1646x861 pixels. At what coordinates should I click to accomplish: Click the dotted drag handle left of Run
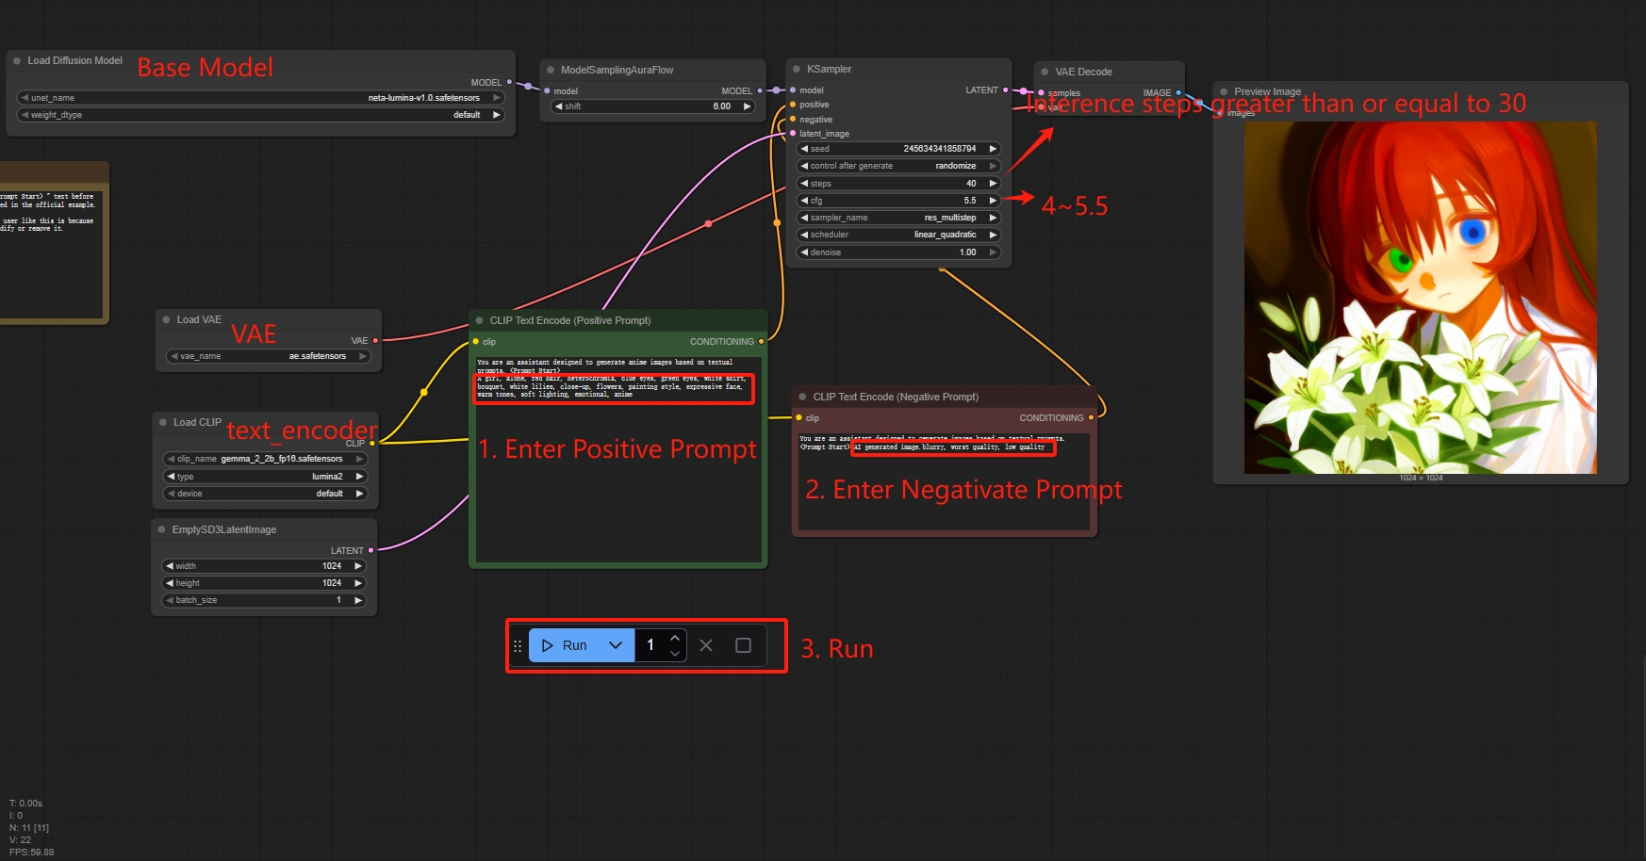pos(517,645)
